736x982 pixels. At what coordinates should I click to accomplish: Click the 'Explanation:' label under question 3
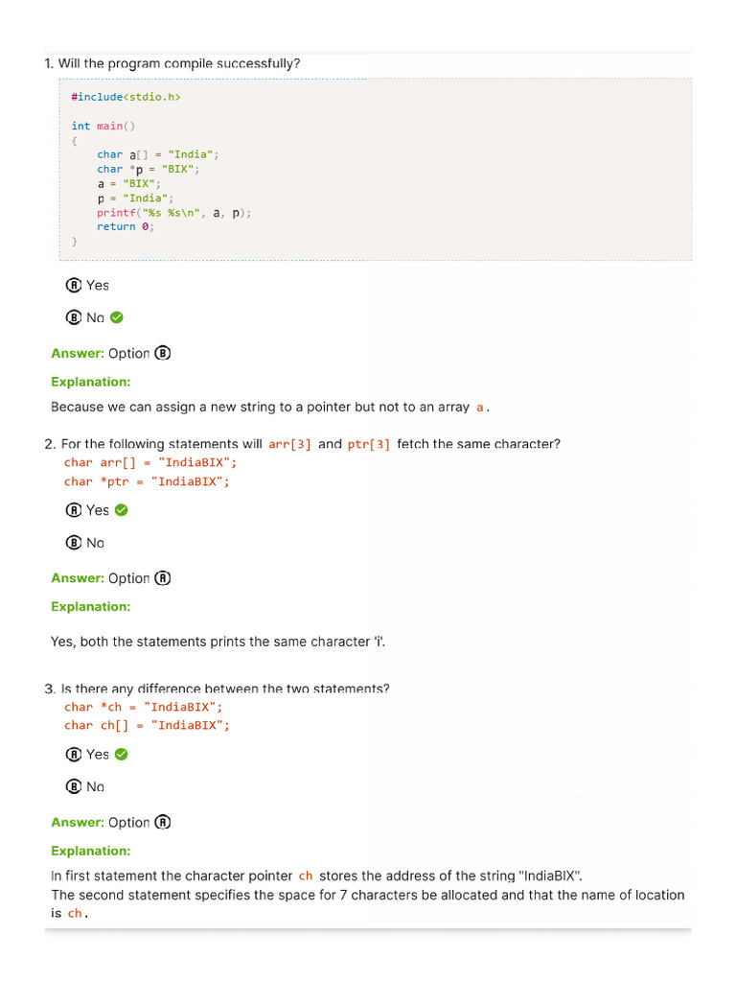point(90,852)
